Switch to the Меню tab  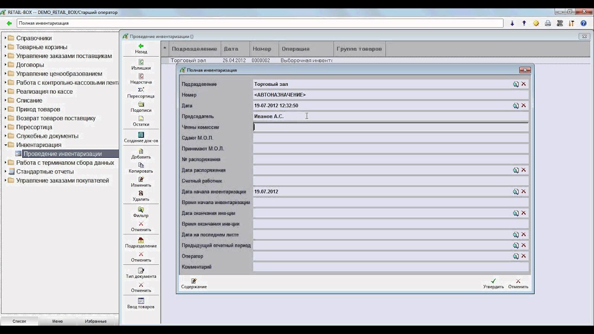pos(58,321)
